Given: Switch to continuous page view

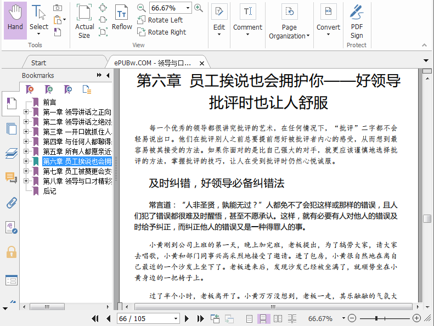Looking at the screenshot, I should coord(264,318).
